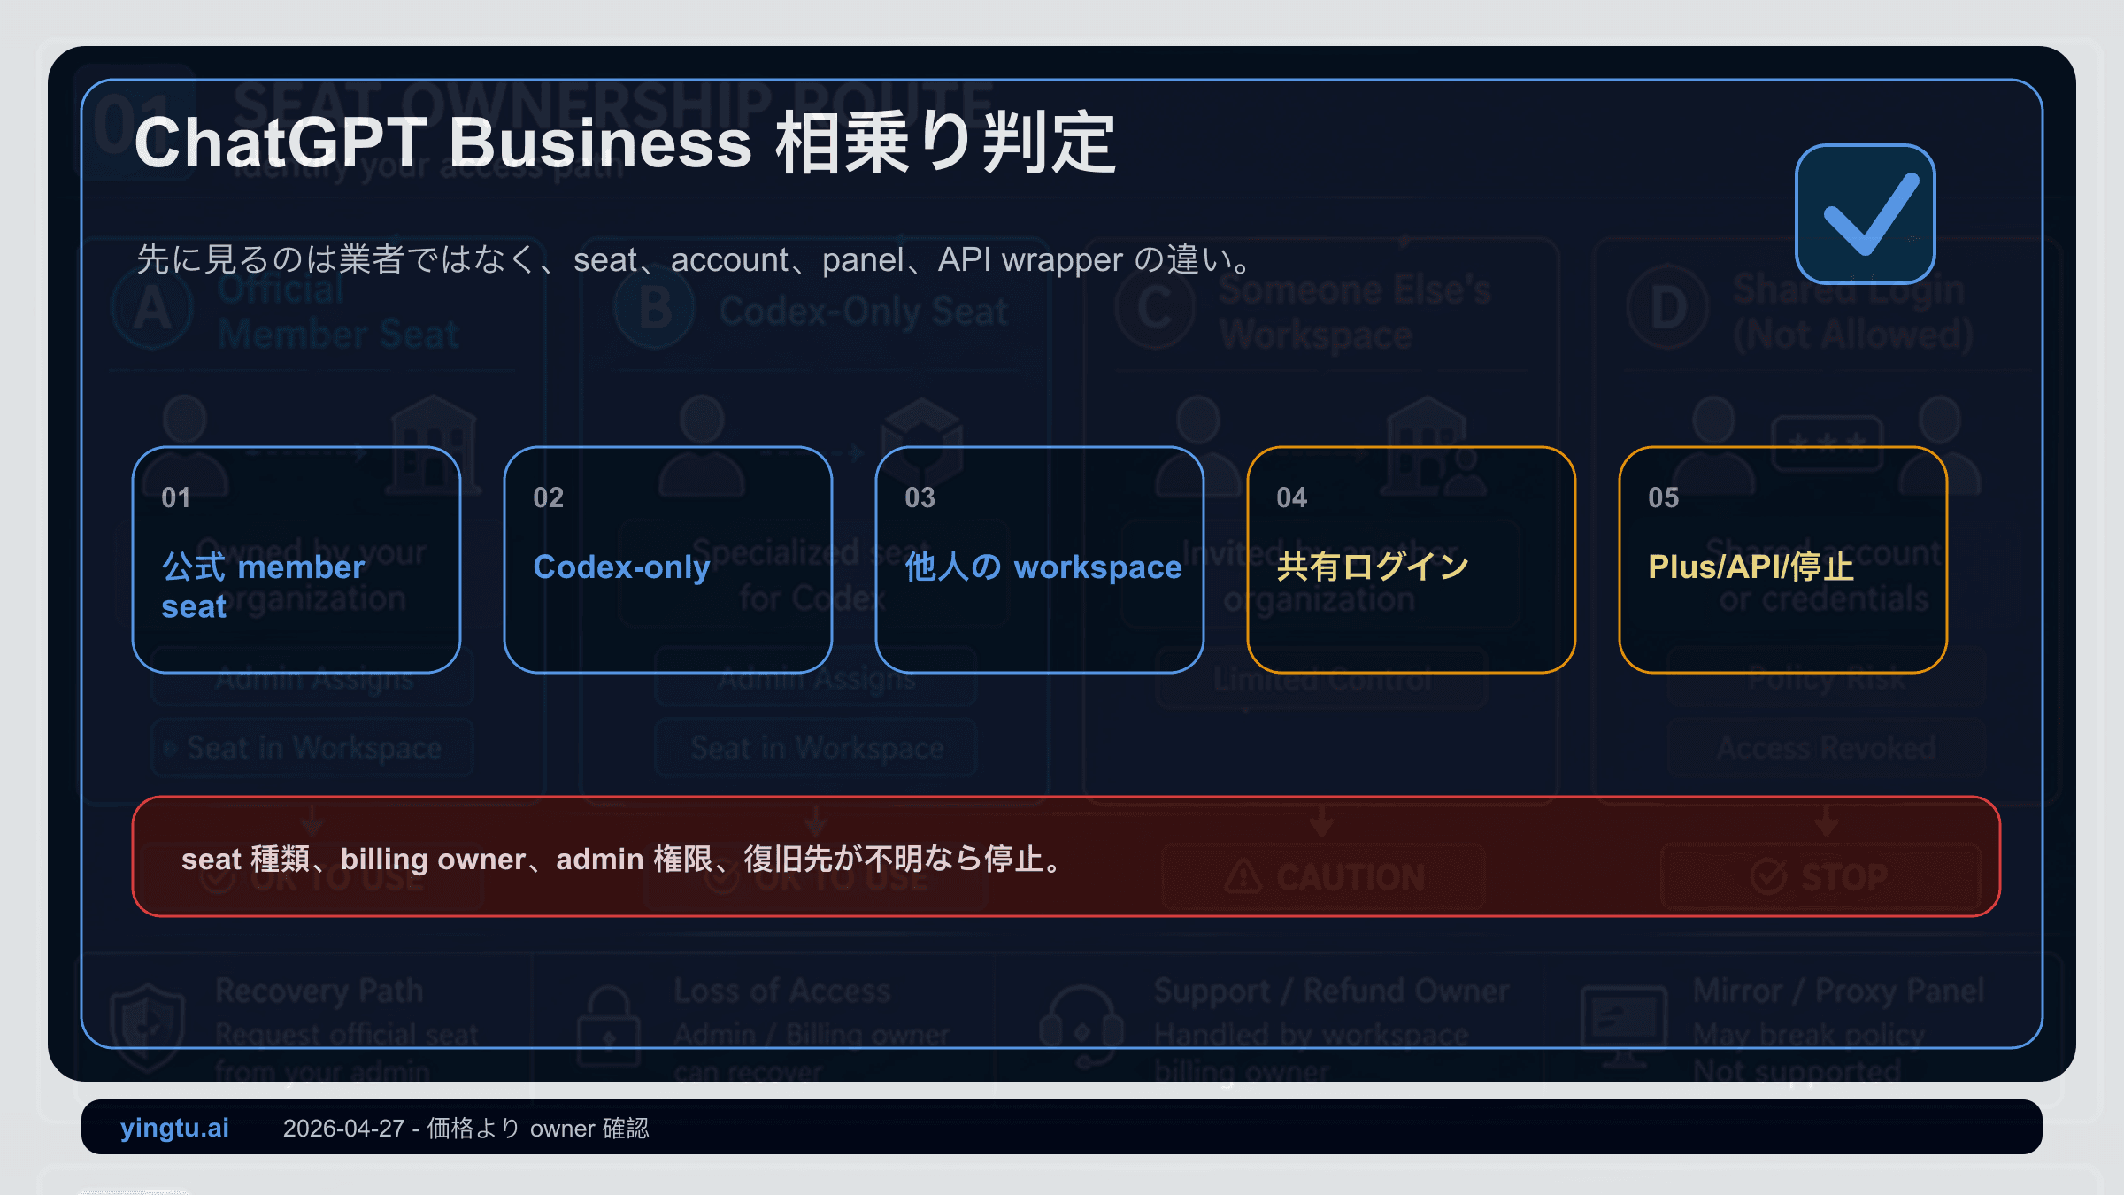This screenshot has width=2124, height=1195.
Task: Click the red warning banner about 停止
Action: [x=1062, y=857]
